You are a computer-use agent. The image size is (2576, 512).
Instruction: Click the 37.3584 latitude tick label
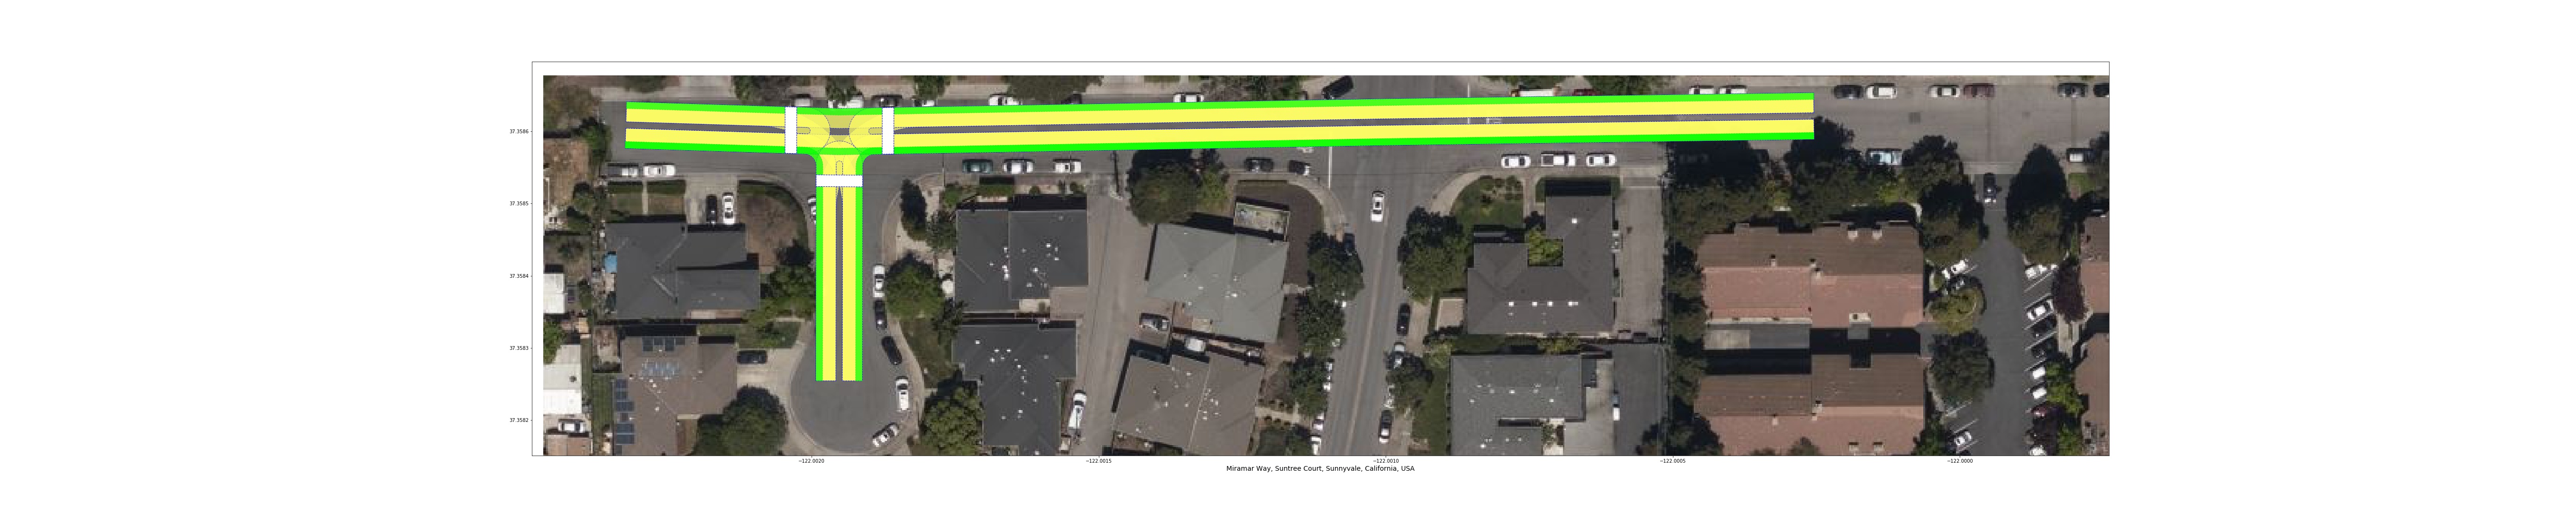pos(519,276)
